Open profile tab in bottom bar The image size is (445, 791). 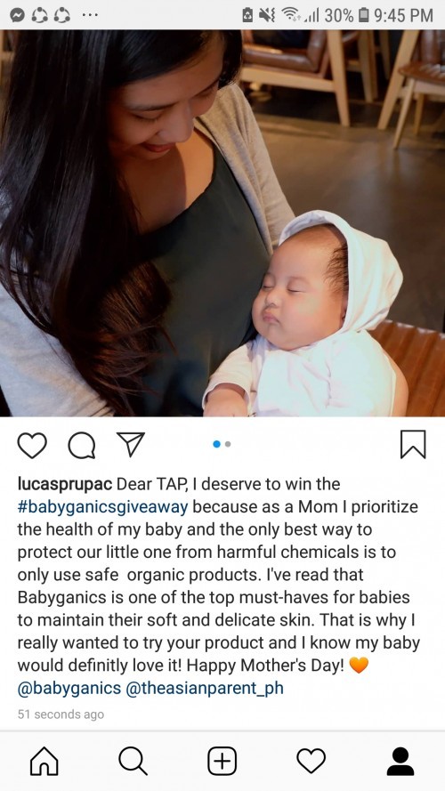(400, 762)
